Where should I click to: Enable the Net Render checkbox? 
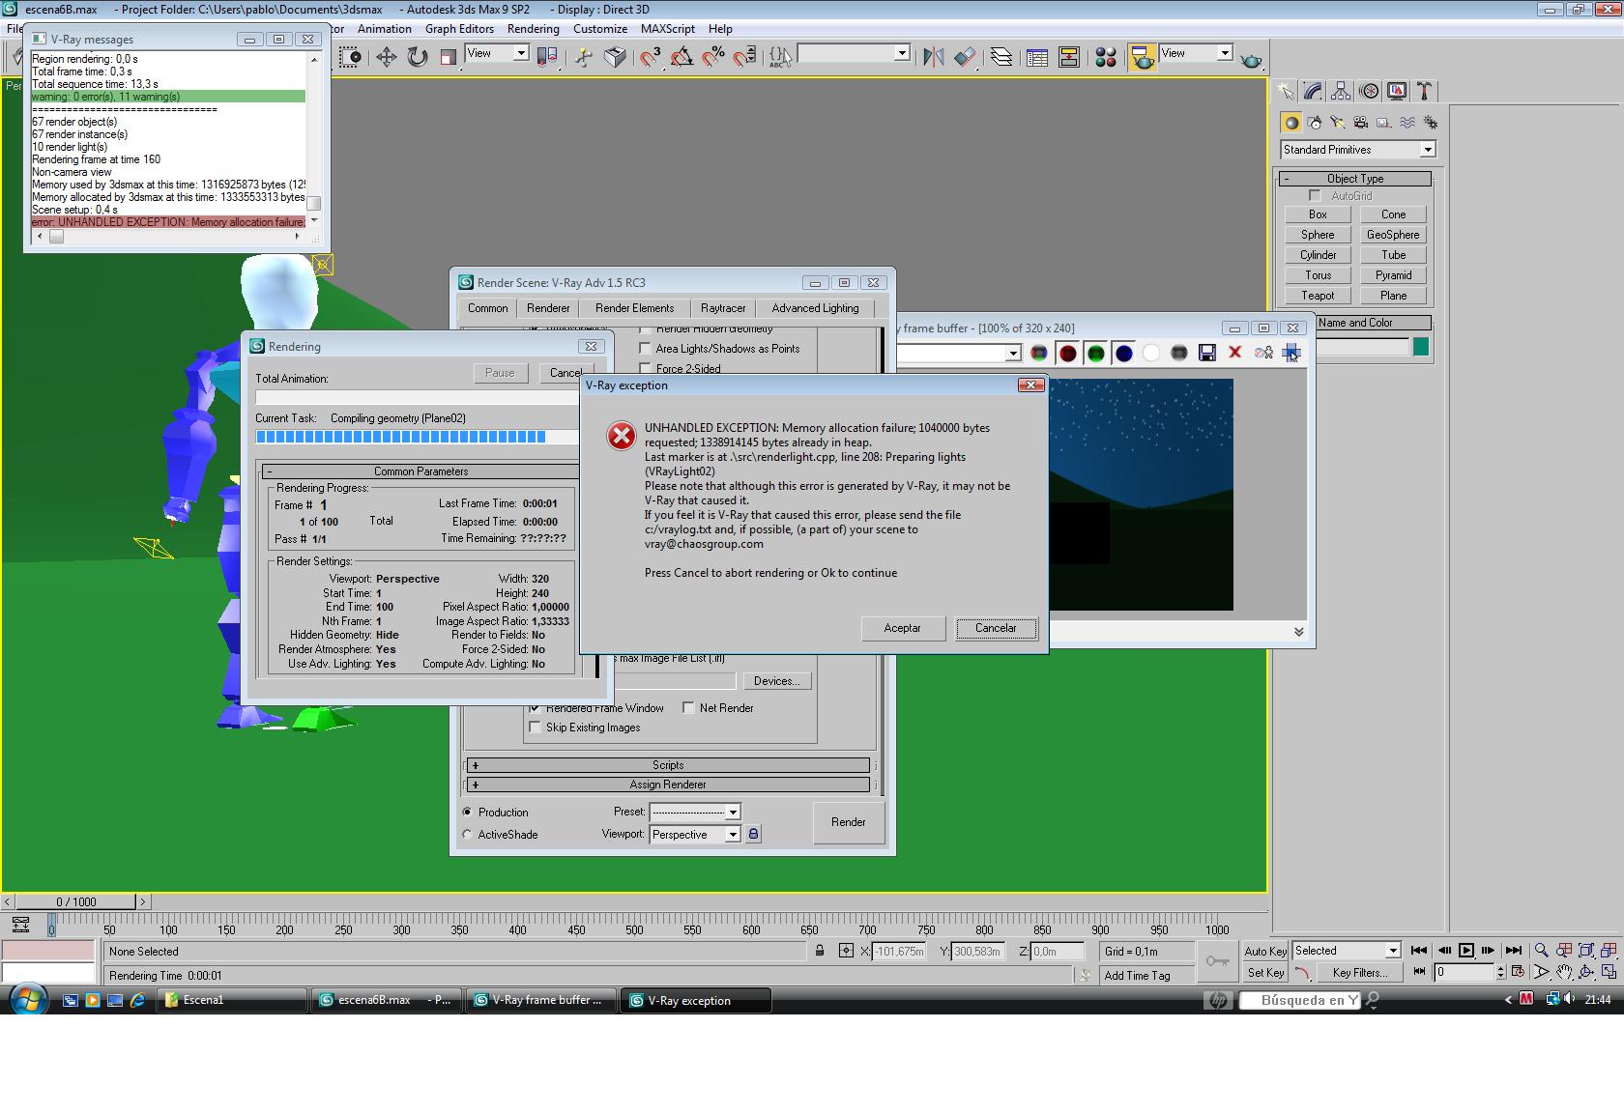pyautogui.click(x=689, y=708)
